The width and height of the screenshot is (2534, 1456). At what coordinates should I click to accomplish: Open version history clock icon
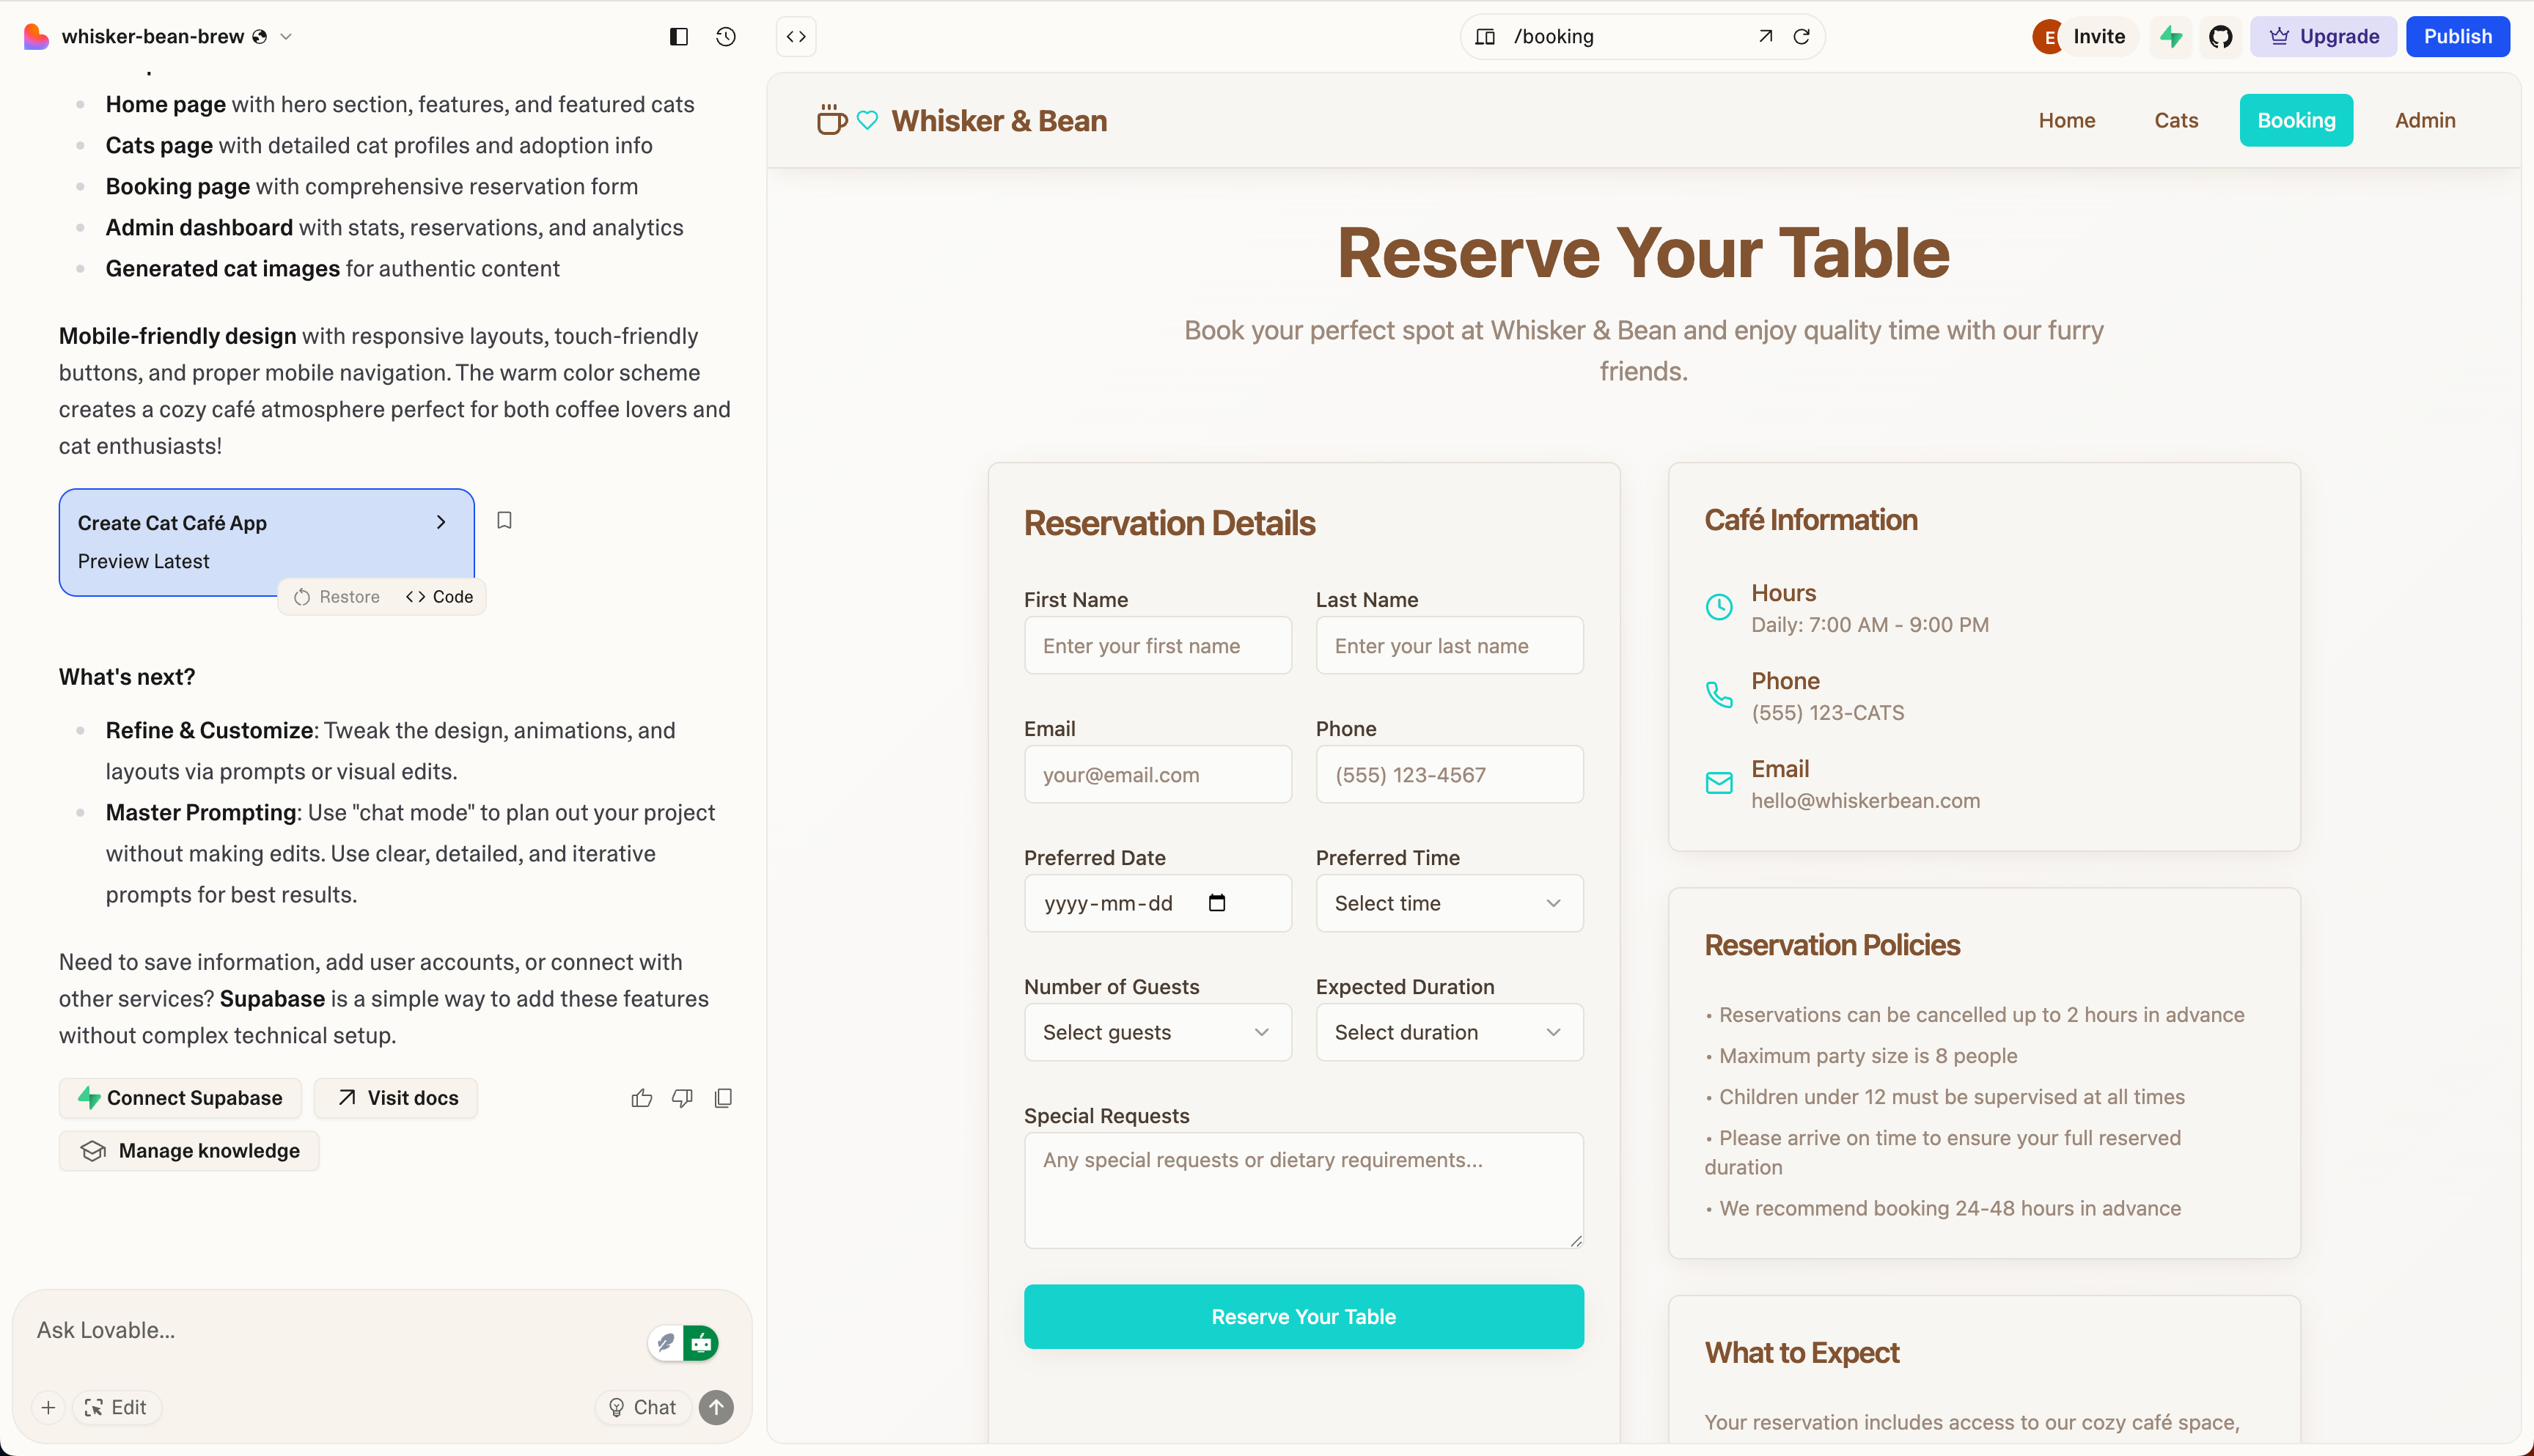click(726, 37)
